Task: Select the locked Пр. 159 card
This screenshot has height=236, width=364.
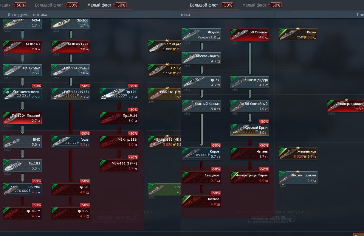Action: pyautogui.click(x=71, y=213)
